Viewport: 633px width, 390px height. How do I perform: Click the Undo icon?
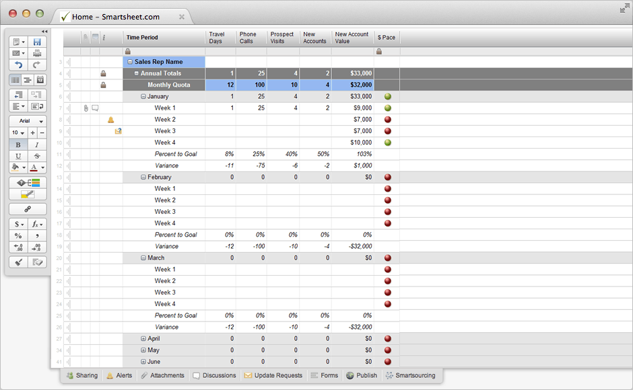(18, 63)
